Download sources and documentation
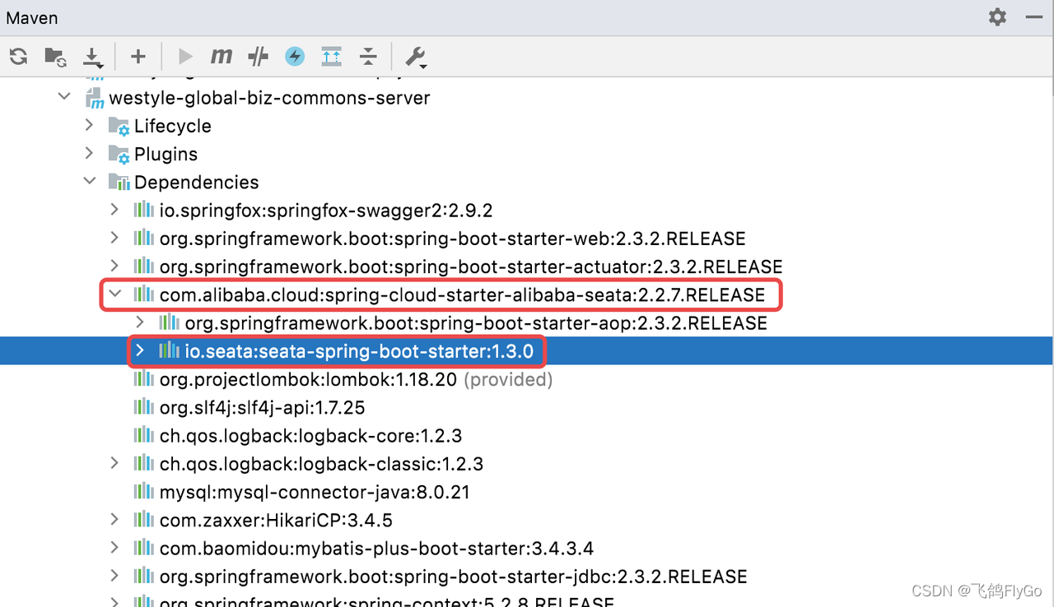The height and width of the screenshot is (607, 1054). point(93,56)
